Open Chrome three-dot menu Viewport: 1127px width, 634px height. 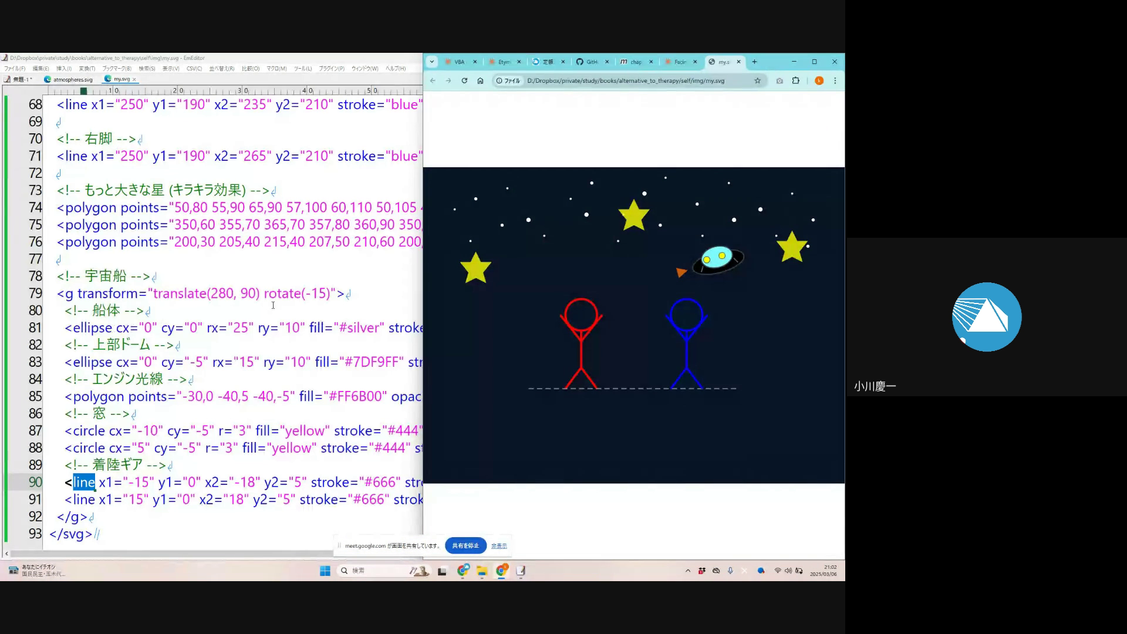[x=835, y=81]
